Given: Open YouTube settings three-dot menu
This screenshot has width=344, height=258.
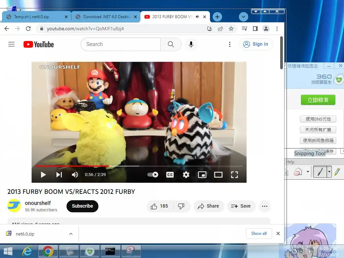Looking at the screenshot, I should pyautogui.click(x=230, y=44).
